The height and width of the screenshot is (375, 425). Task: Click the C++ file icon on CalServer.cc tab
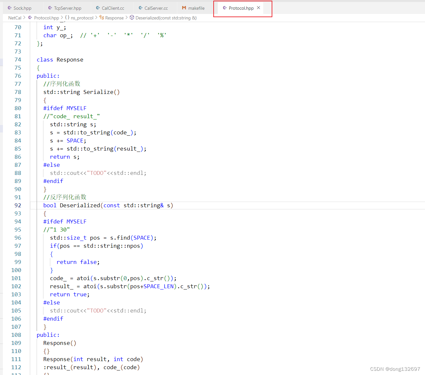[x=141, y=8]
